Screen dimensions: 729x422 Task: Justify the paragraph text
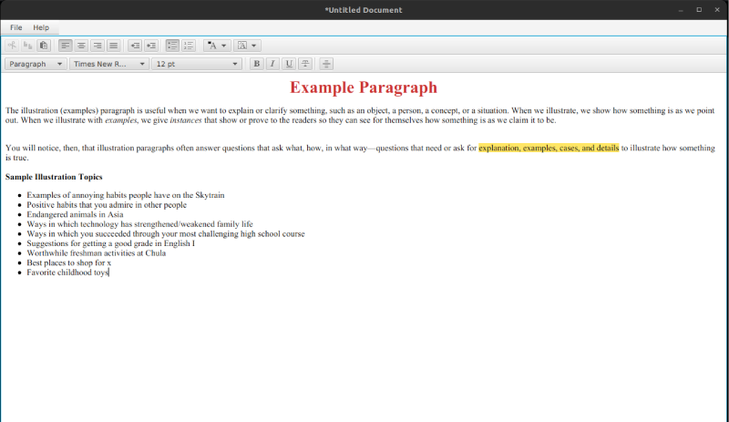click(113, 45)
